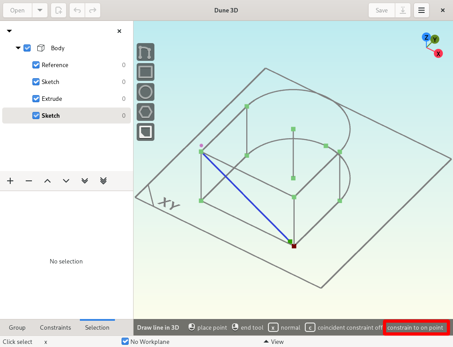Click the pink point near the cube corner

201,146
